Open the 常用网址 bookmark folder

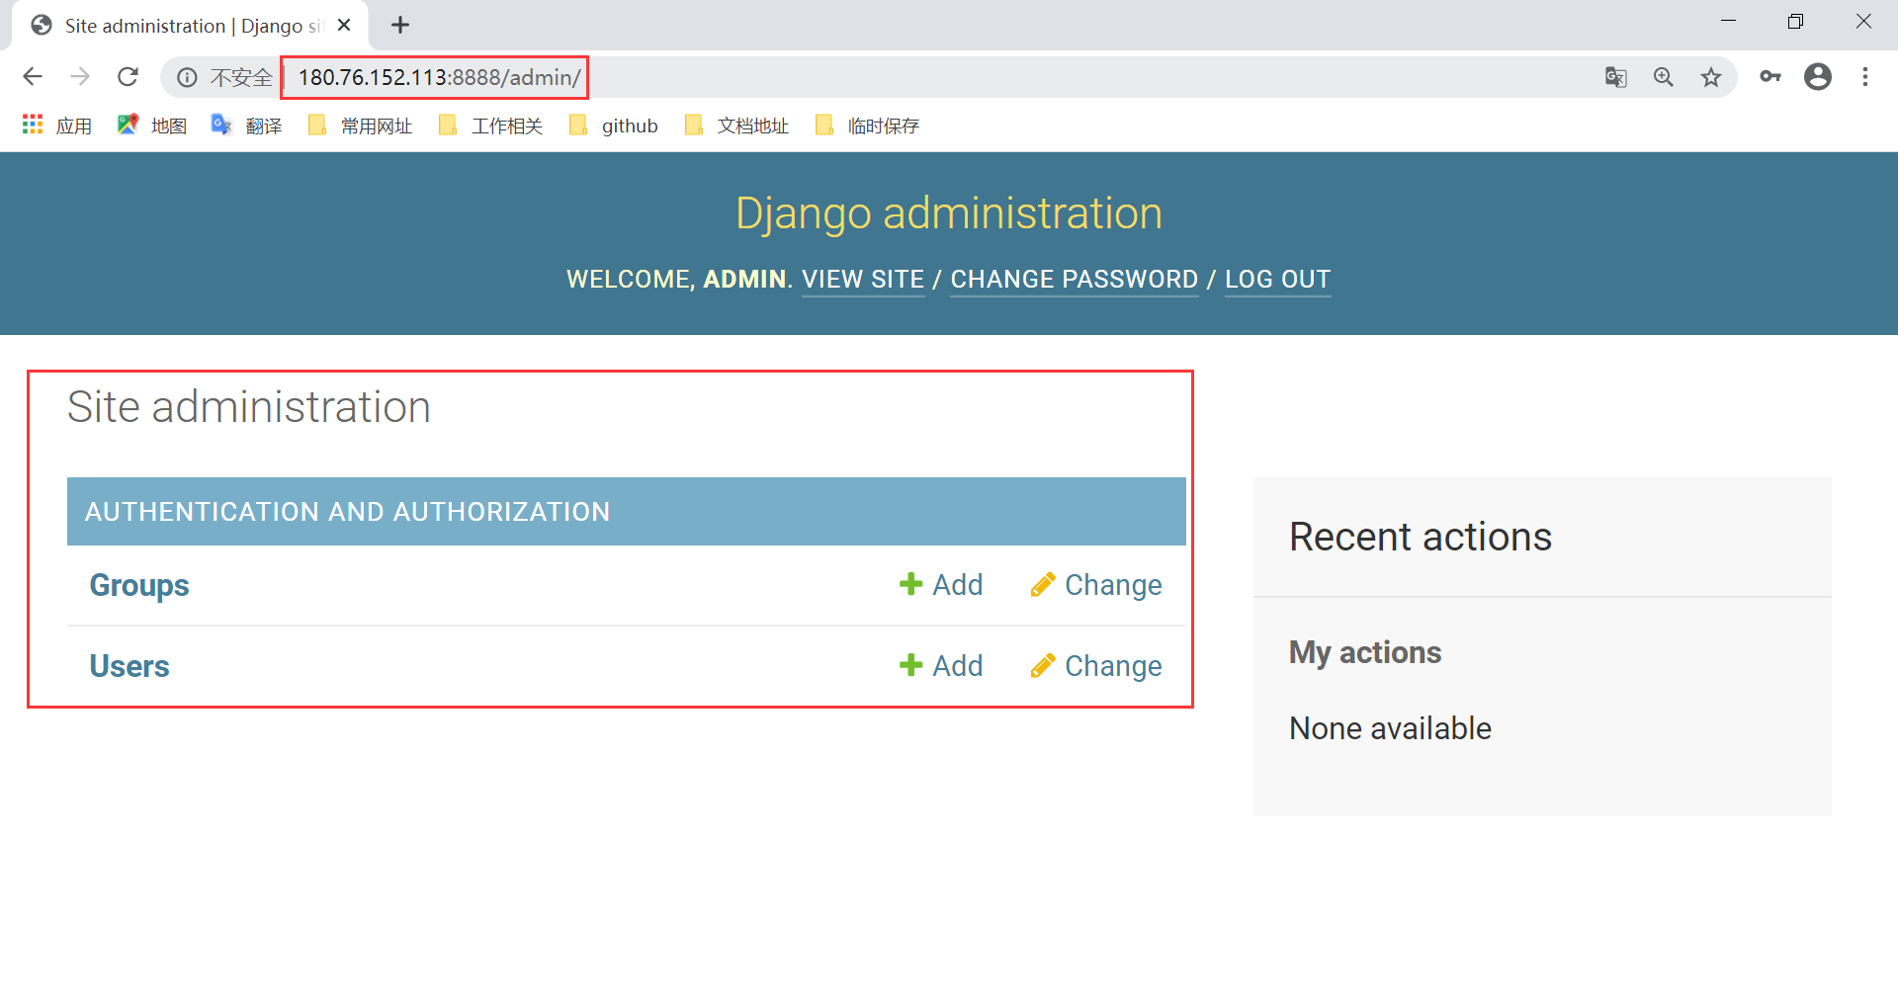[360, 126]
